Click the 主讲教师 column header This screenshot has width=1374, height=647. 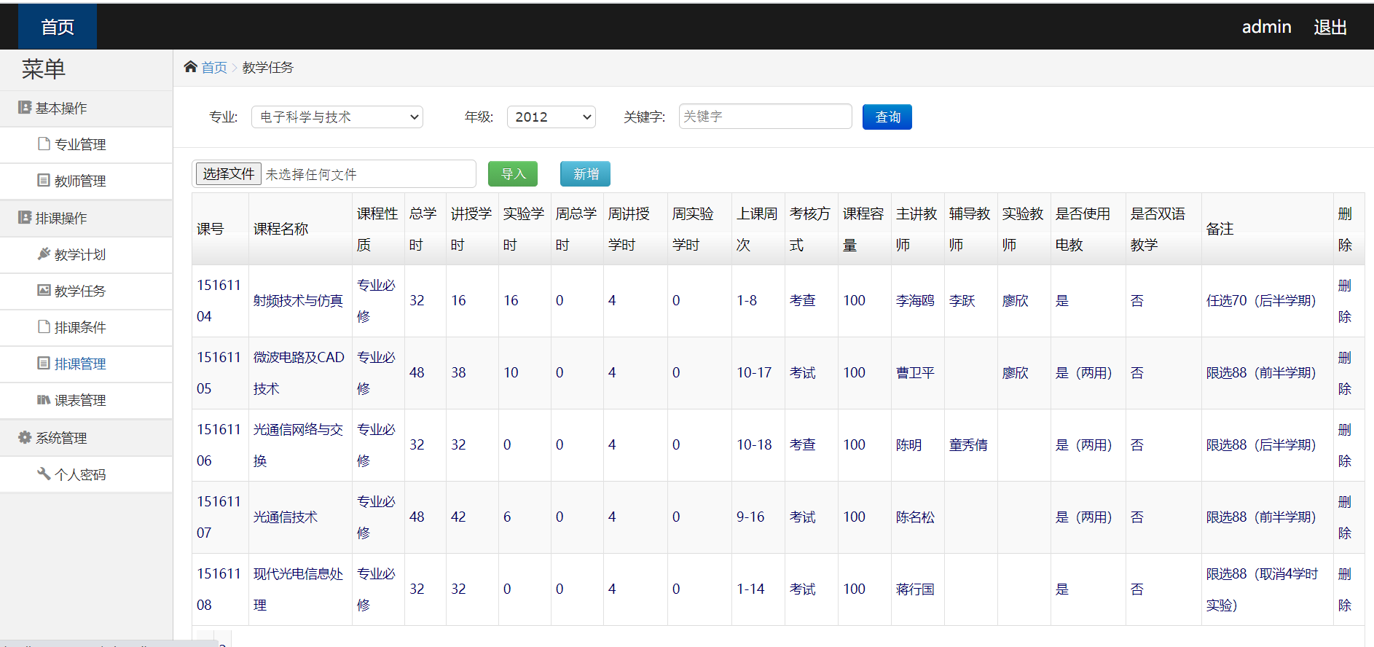916,229
